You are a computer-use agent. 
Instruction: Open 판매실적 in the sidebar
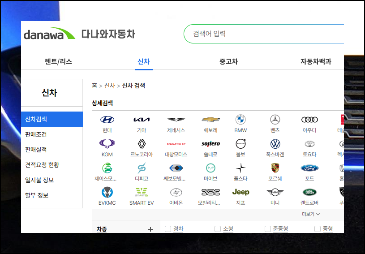36,150
